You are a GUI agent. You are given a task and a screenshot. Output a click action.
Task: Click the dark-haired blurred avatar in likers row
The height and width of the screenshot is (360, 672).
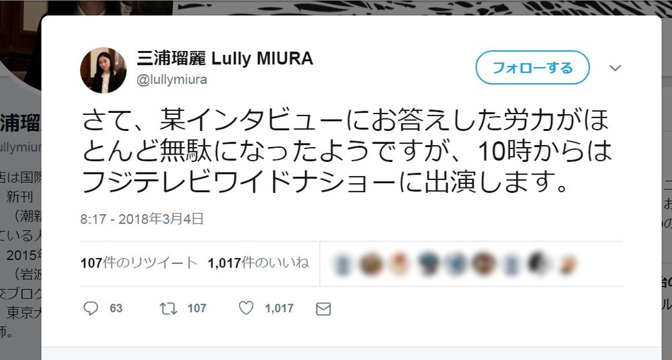click(538, 263)
